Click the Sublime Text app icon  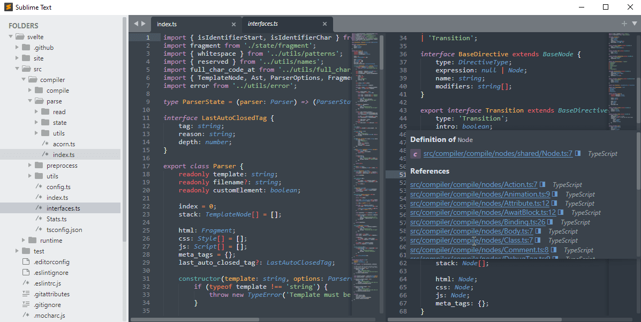[x=8, y=7]
